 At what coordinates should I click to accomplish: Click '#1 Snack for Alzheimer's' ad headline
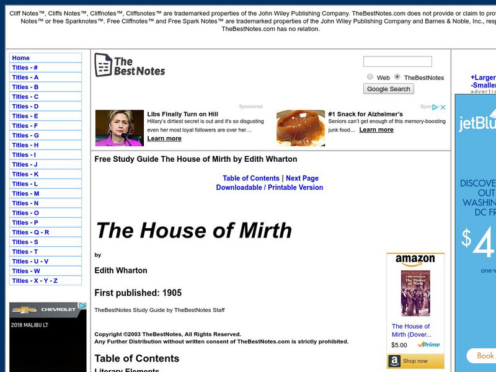coord(365,114)
